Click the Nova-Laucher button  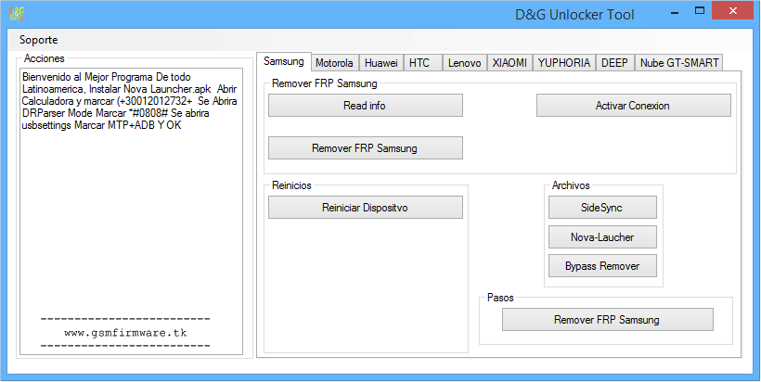pos(602,237)
